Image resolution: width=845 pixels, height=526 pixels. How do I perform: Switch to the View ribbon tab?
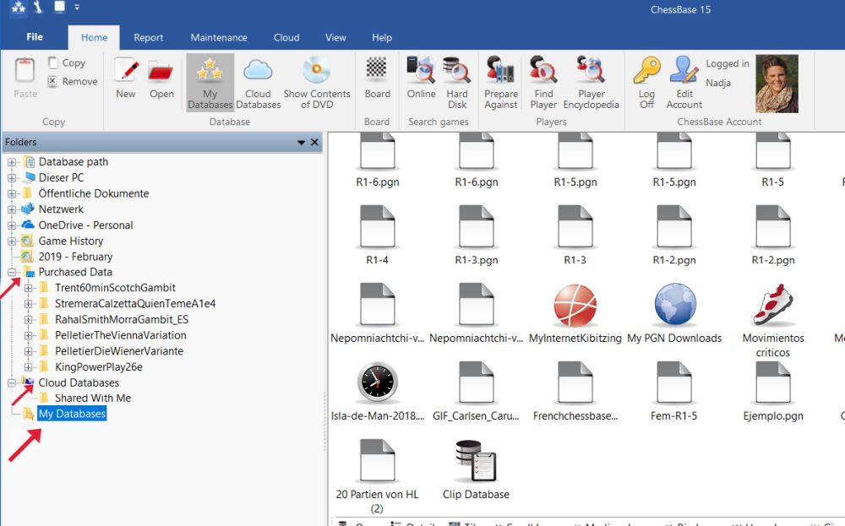tap(335, 38)
